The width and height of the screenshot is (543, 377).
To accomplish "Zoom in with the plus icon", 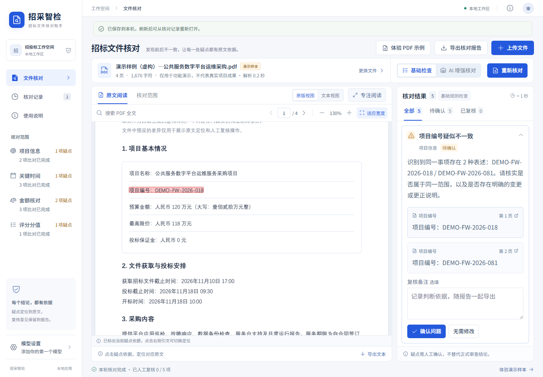I will (349, 113).
